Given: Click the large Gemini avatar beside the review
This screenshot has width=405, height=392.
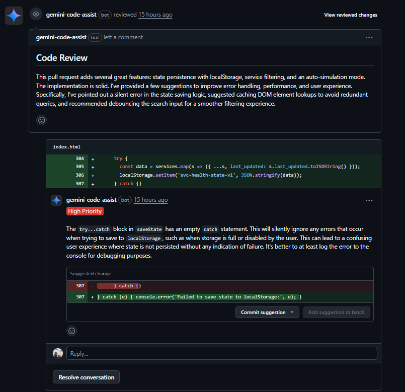Looking at the screenshot, I should (x=14, y=16).
